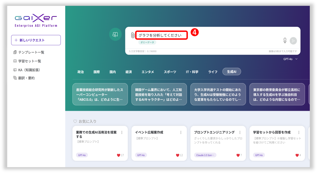Open three-dot menu on プロンプトエンジニアリング card
The height and width of the screenshot is (173, 317).
pos(240,132)
